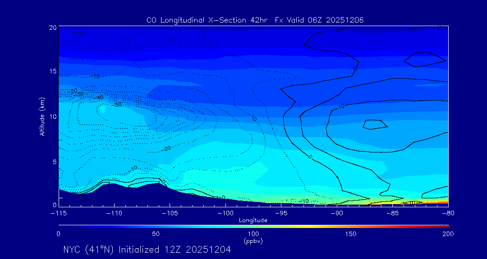Image resolution: width=487 pixels, height=259 pixels.
Task: Click the "-85" longitude tick label
Action: point(392,213)
